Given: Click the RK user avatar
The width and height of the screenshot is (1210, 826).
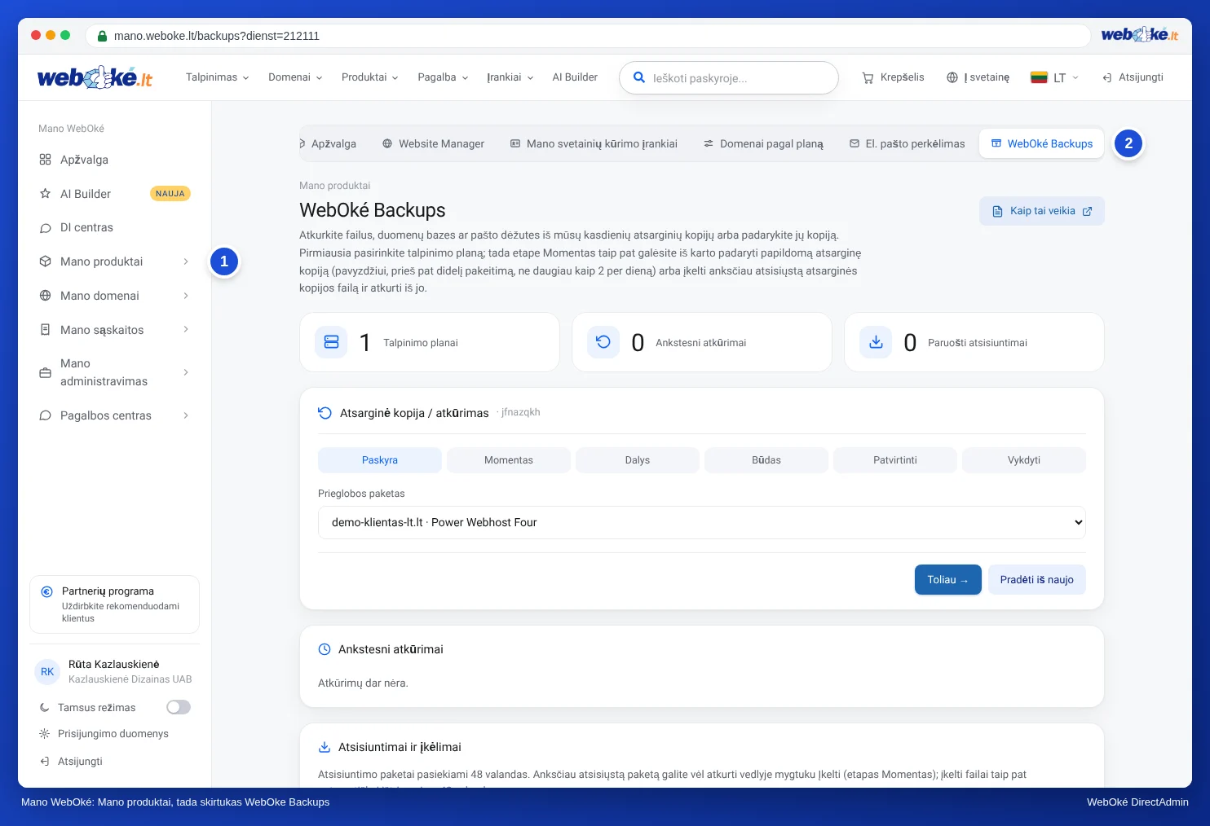Looking at the screenshot, I should (47, 672).
